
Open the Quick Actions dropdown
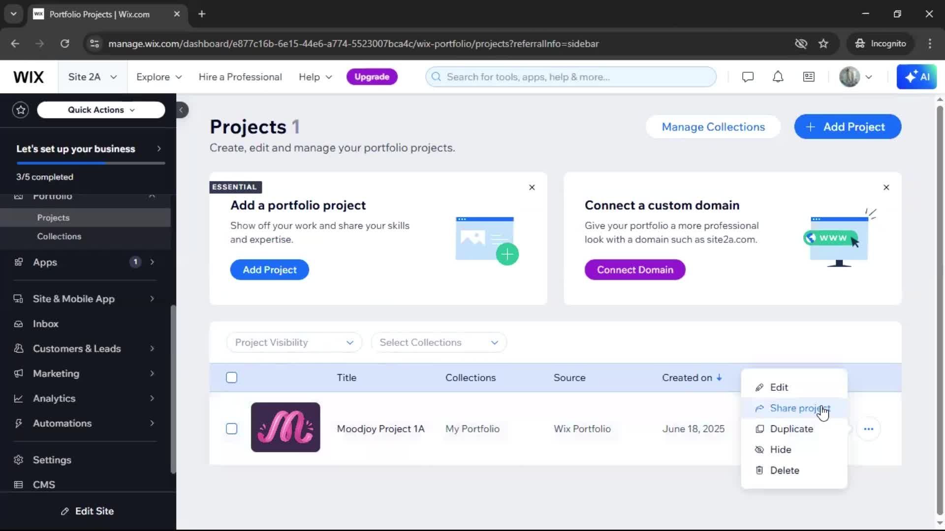pyautogui.click(x=101, y=110)
